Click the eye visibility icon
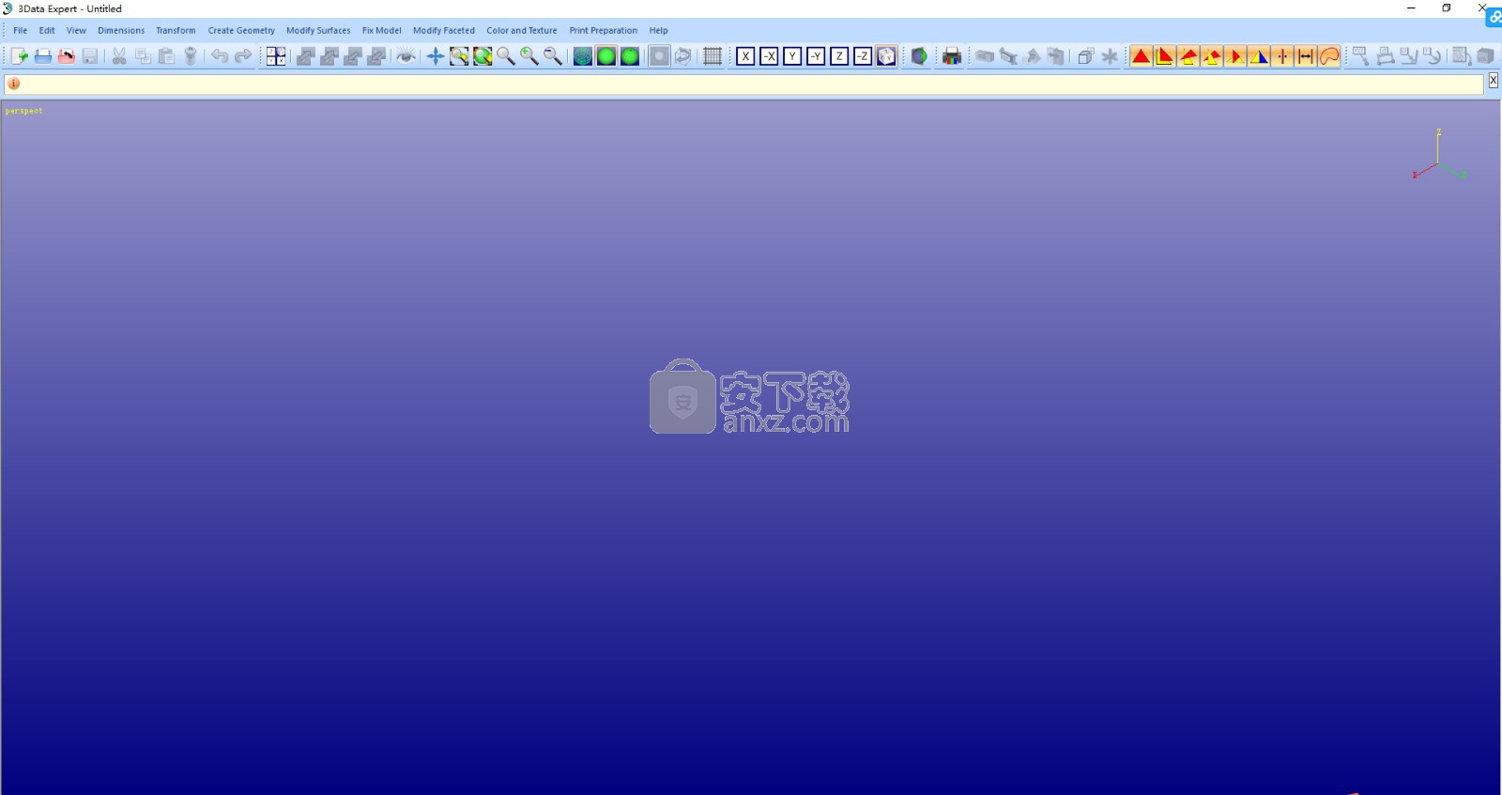1502x795 pixels. [x=406, y=56]
